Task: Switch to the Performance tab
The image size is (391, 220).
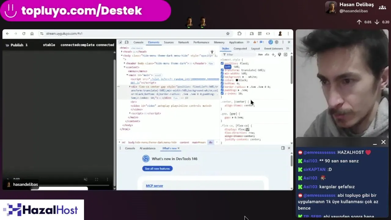Action: (201, 42)
